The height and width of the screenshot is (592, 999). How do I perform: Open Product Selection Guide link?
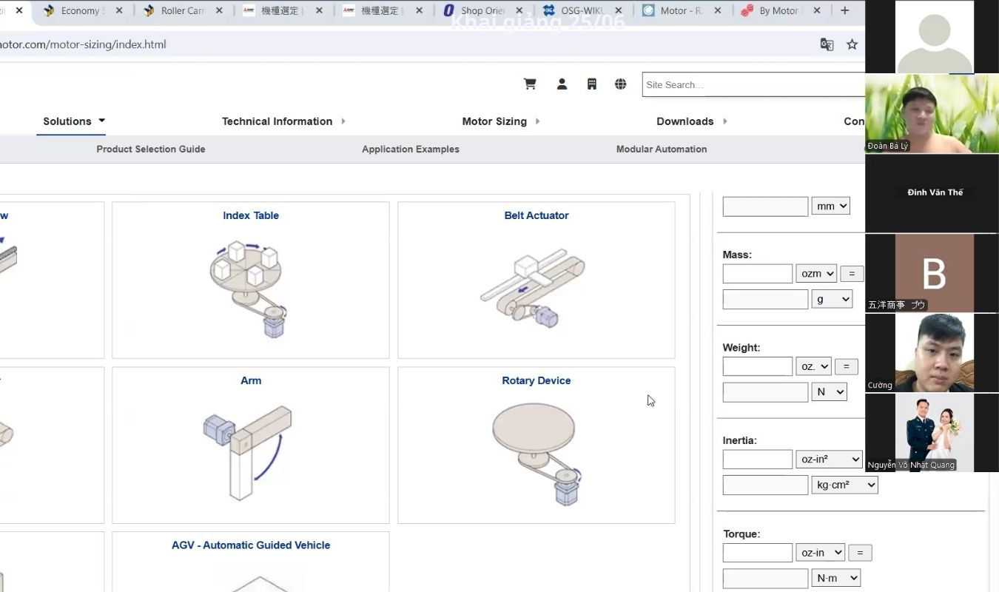click(151, 149)
